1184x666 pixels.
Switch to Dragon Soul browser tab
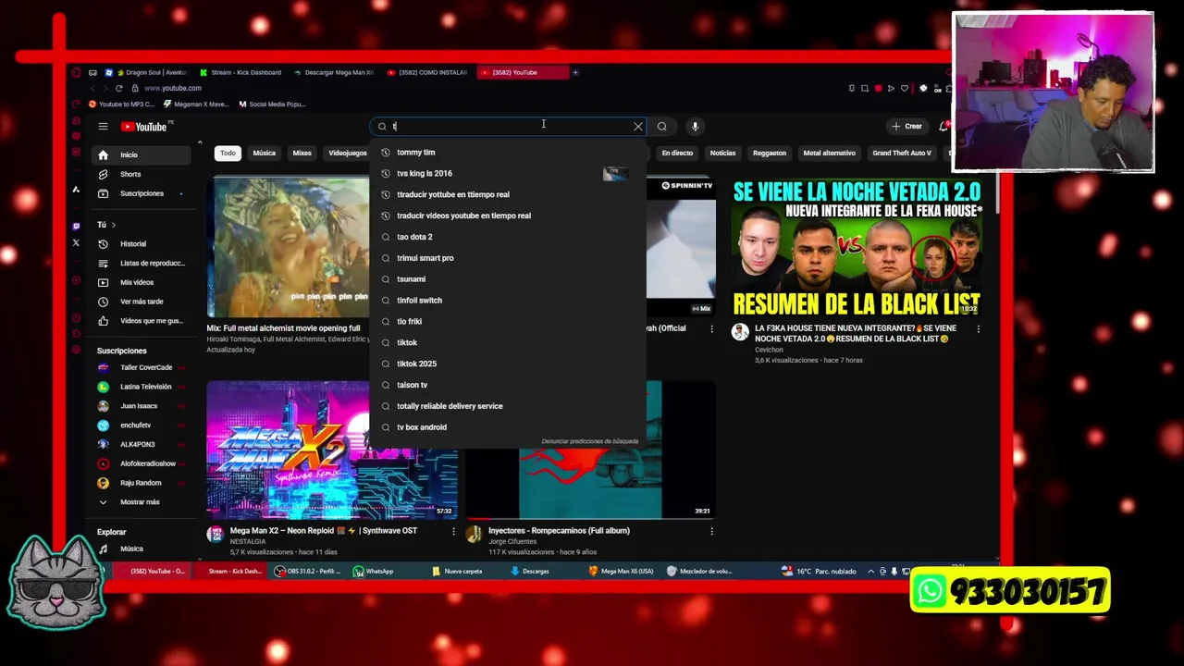(x=146, y=72)
